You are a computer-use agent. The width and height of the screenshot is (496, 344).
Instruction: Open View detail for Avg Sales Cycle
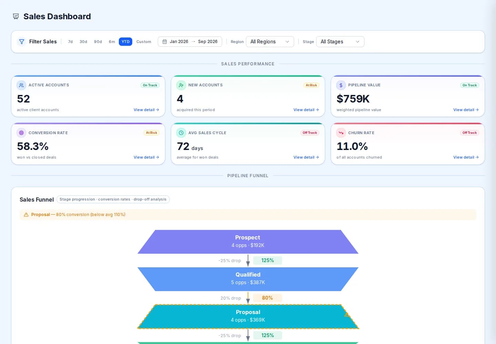pyautogui.click(x=306, y=157)
